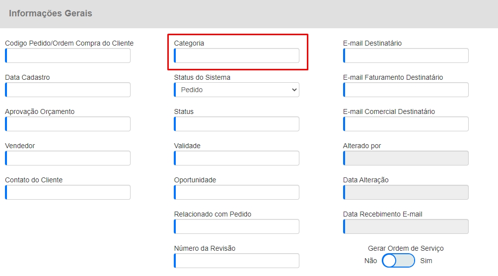Image resolution: width=498 pixels, height=276 pixels.
Task: Click the Número da Revisão field
Action: pyautogui.click(x=237, y=261)
